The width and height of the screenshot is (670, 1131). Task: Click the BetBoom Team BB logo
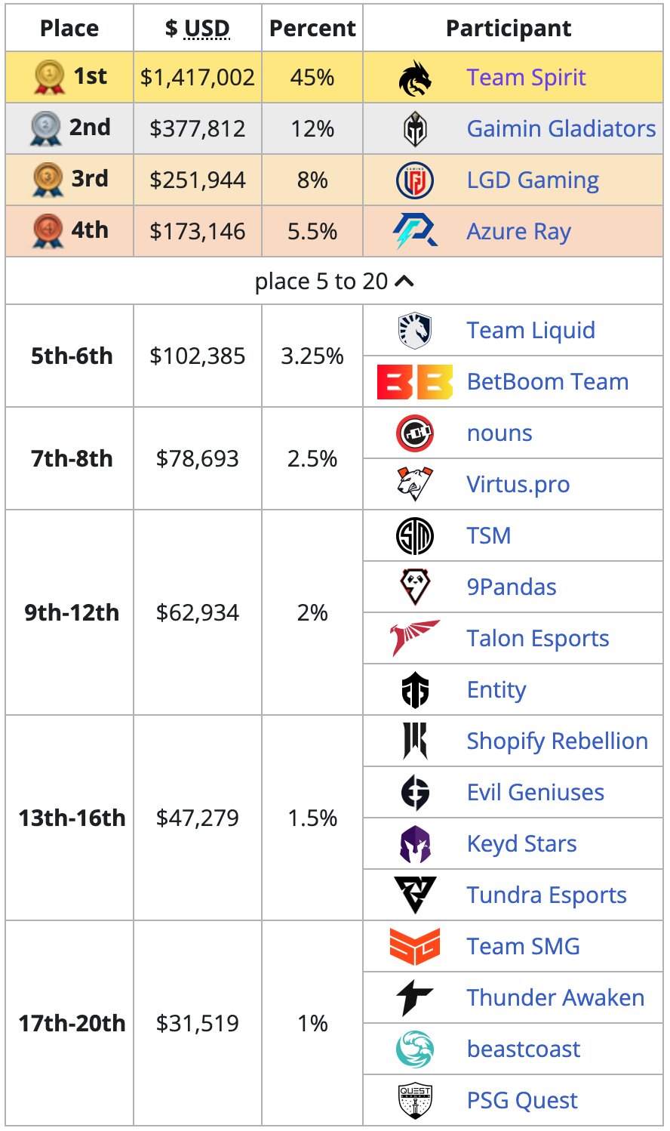415,382
